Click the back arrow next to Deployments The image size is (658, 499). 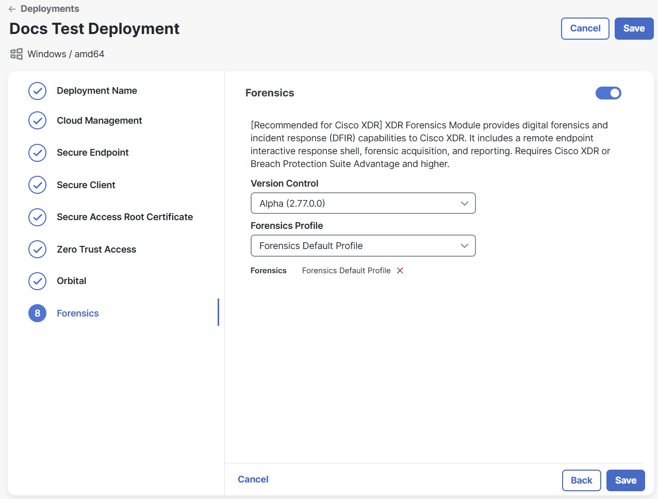(x=11, y=9)
